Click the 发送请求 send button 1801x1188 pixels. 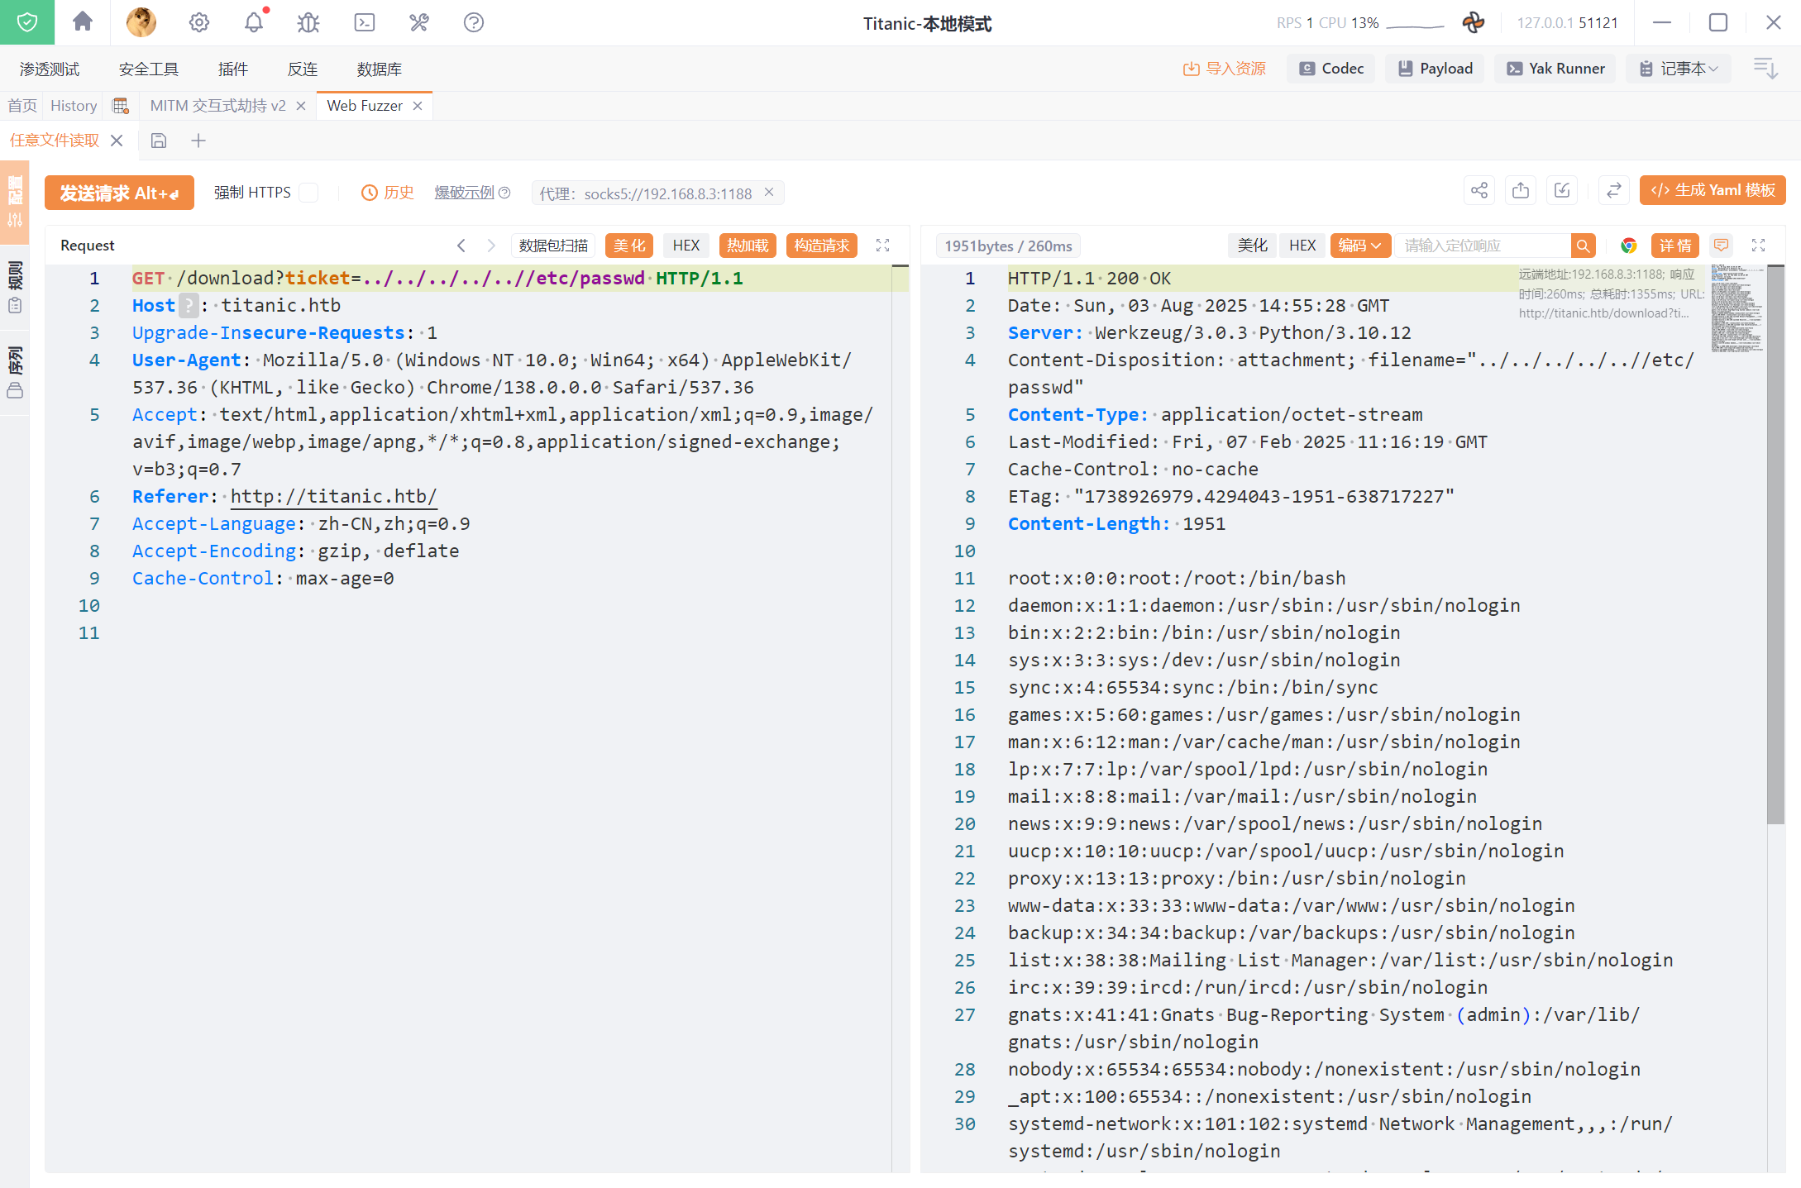[119, 193]
